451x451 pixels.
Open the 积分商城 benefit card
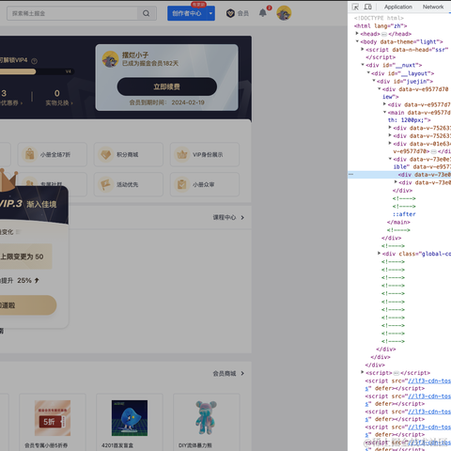pos(129,154)
